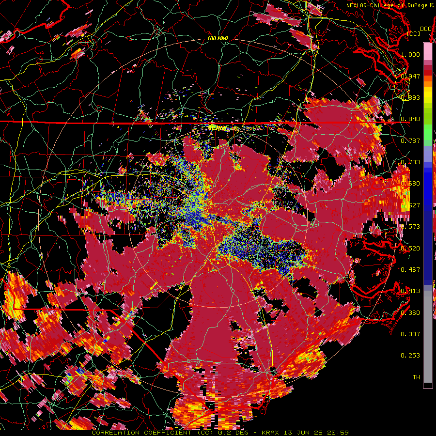The image size is (436, 436).
Task: Click the 0.307 scale value
Action: click(410, 334)
